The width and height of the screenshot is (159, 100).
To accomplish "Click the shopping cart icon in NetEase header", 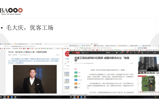I will click(134, 52).
